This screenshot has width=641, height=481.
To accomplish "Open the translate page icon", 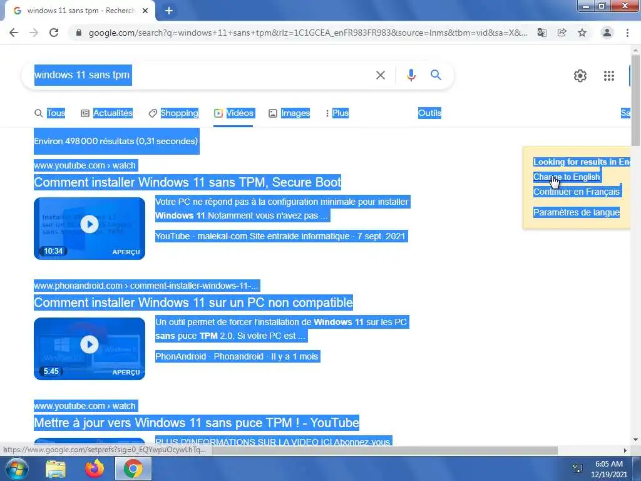I will [x=541, y=33].
